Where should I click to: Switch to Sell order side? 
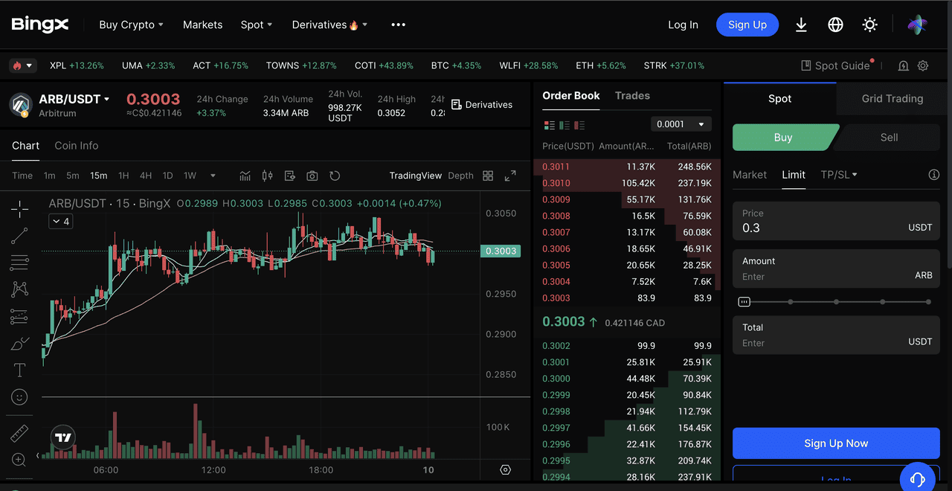(x=889, y=138)
